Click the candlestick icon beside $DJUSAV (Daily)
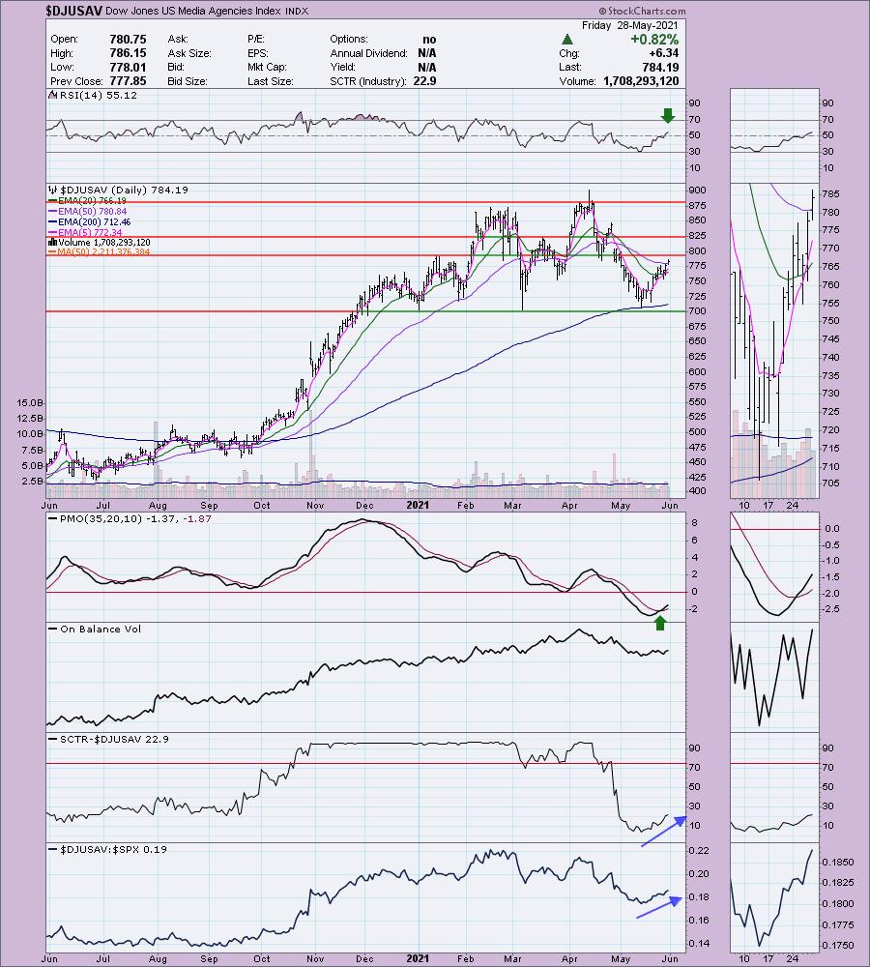Image resolution: width=870 pixels, height=967 pixels. (x=53, y=190)
